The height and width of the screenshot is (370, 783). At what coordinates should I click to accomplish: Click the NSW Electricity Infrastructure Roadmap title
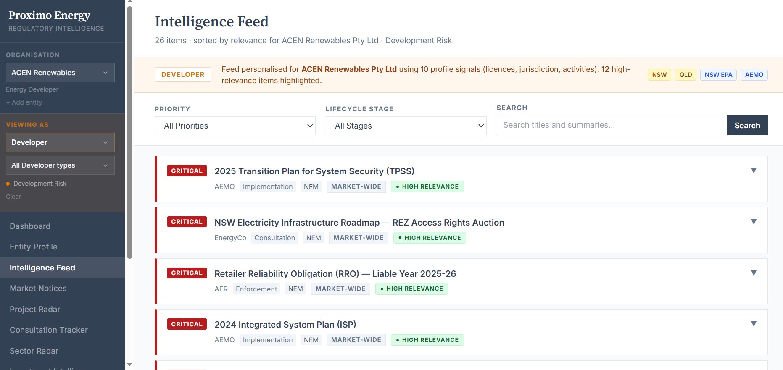tap(359, 223)
